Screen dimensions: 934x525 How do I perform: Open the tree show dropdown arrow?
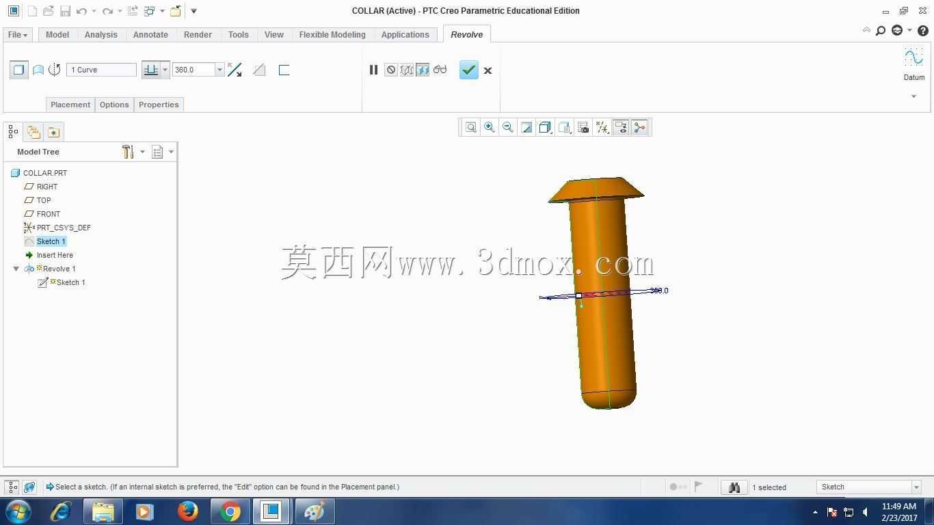pos(171,152)
